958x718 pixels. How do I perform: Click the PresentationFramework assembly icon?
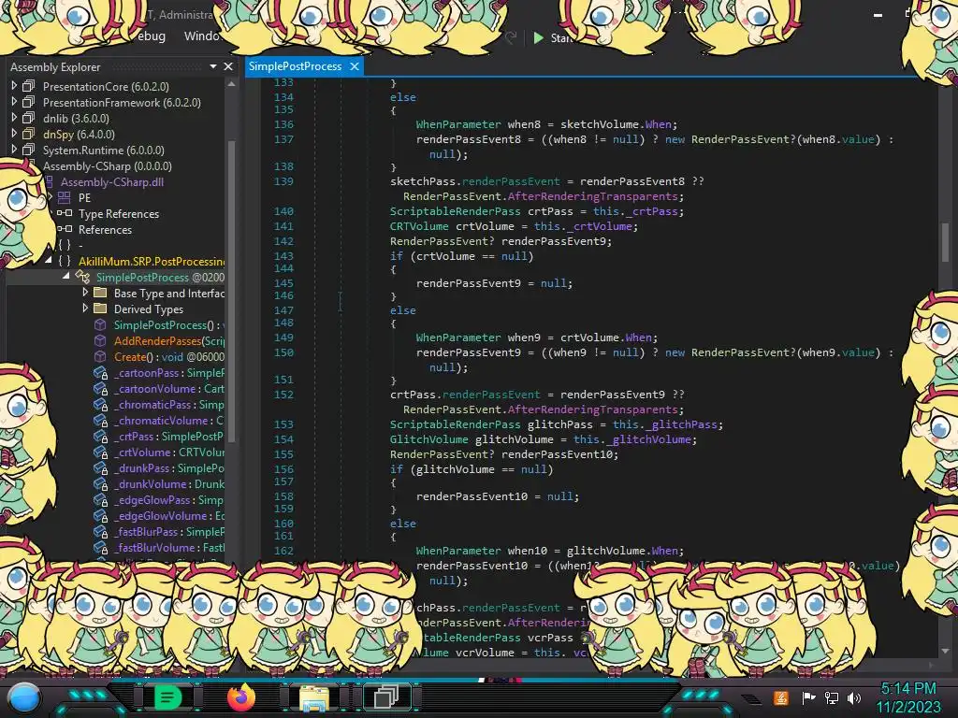(x=28, y=102)
